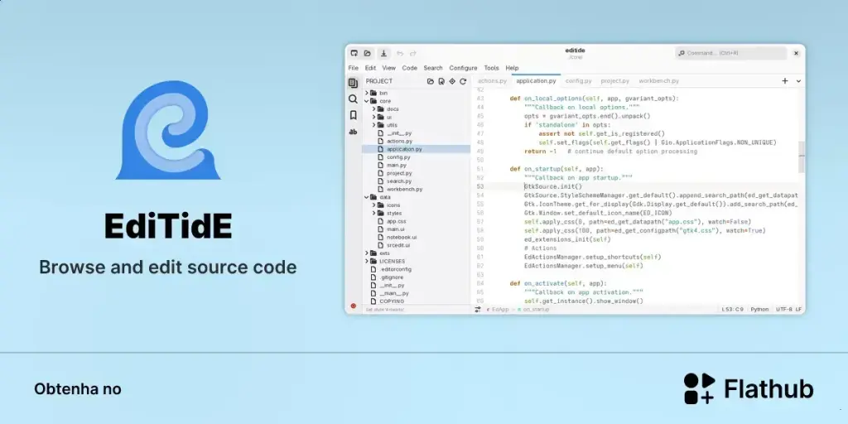848x424 pixels.
Task: Collapse the data folder
Action: [x=367, y=197]
